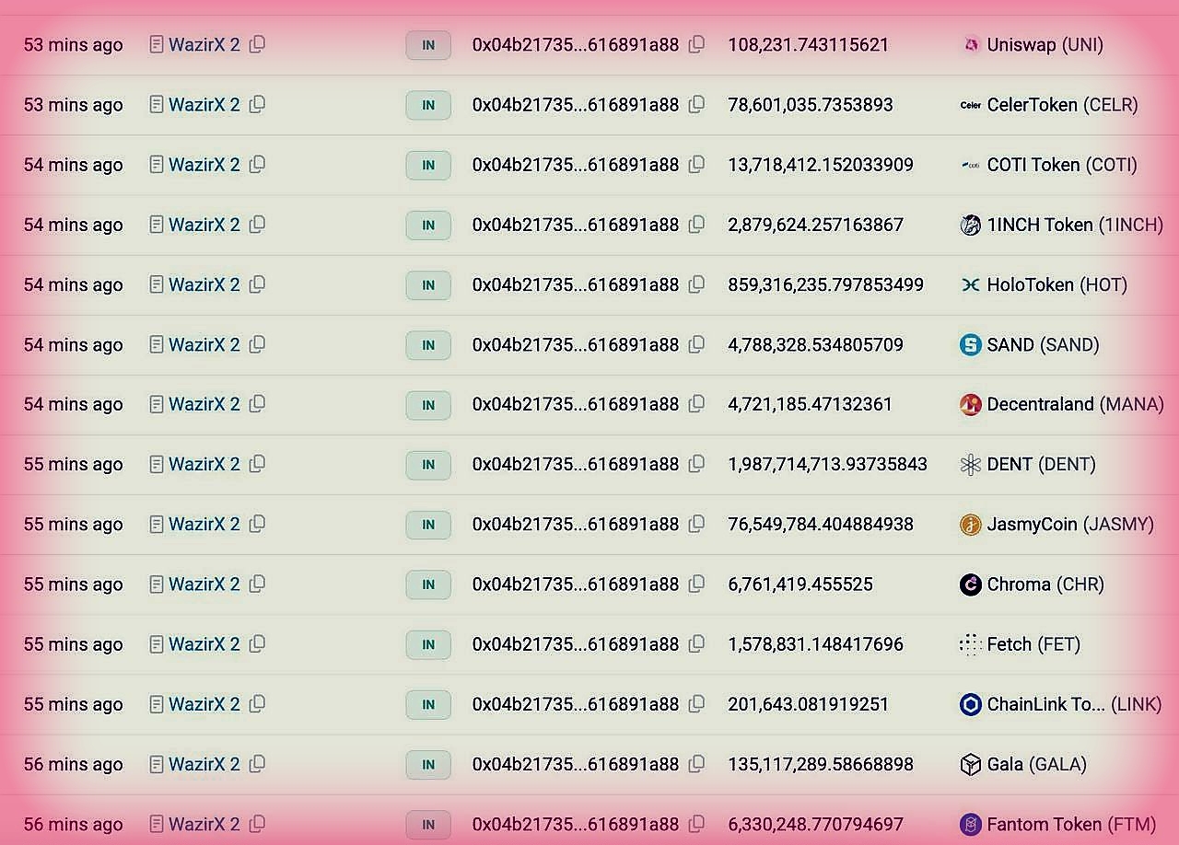The width and height of the screenshot is (1179, 845).
Task: Copy the 0x04b21735 address in CelerToken row
Action: 697,104
